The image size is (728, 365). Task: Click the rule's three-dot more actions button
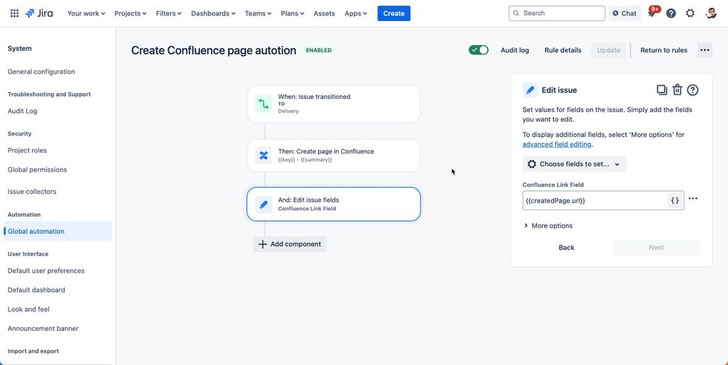[705, 50]
